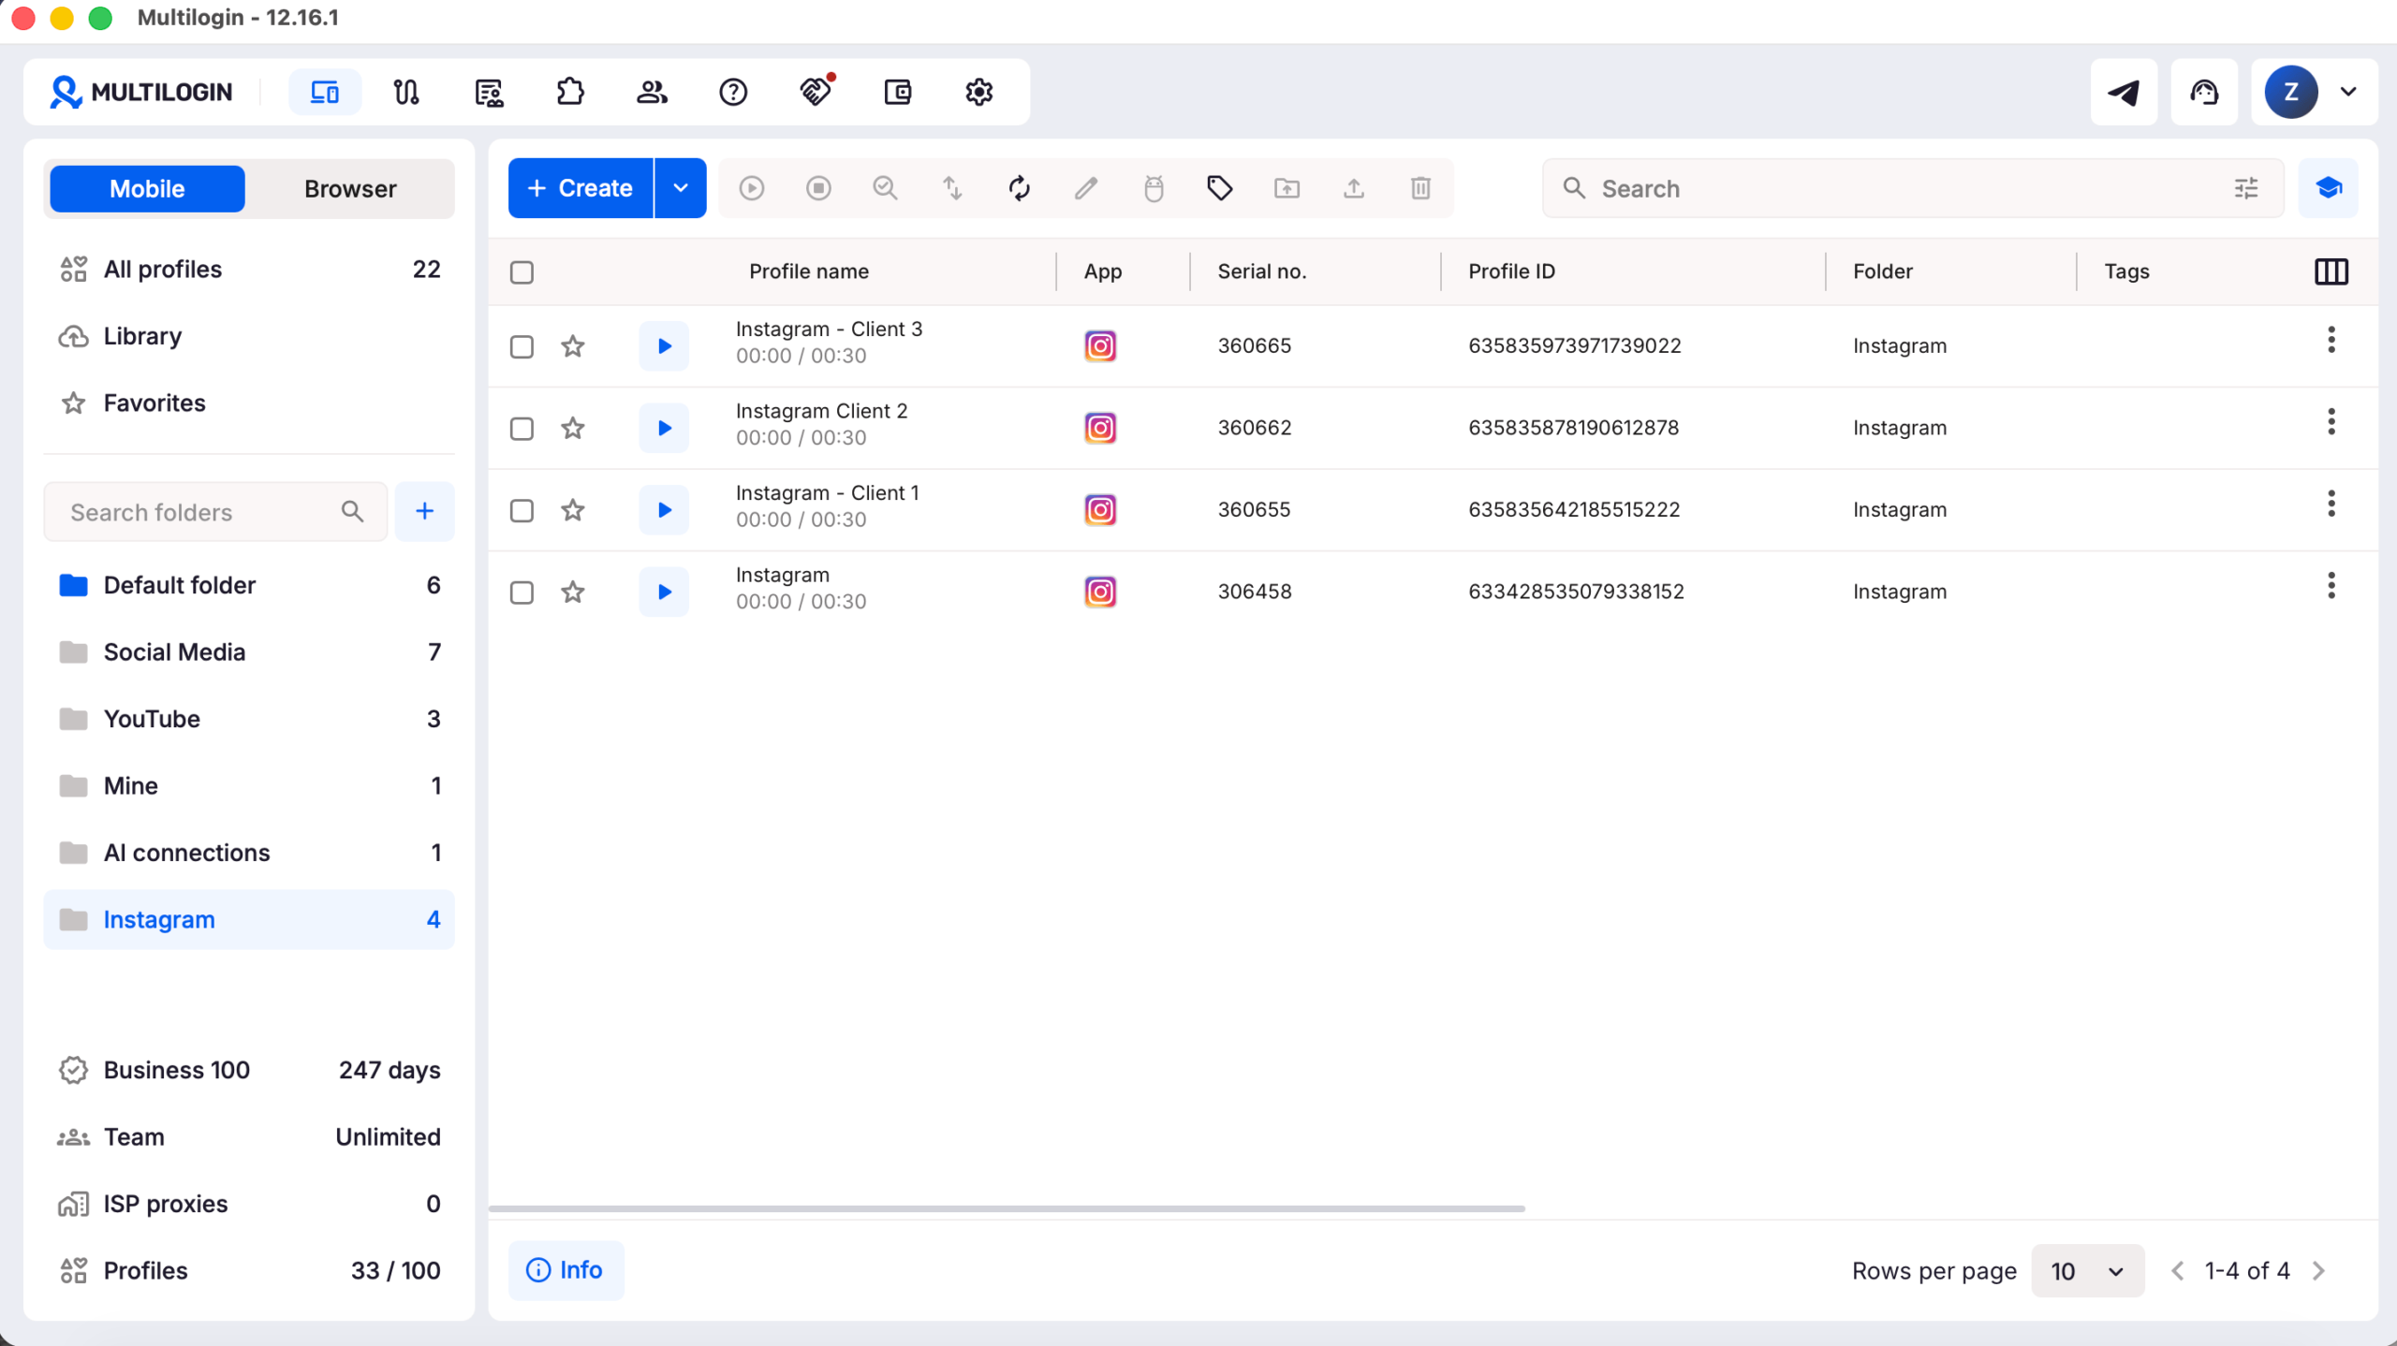Check the box for Instagram Client 2

click(x=522, y=429)
